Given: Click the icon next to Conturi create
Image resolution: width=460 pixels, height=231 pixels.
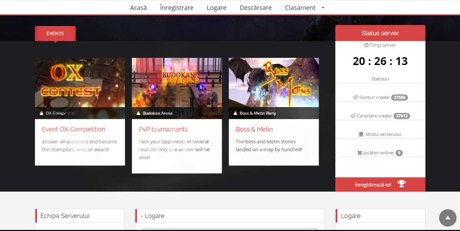Looking at the screenshot, I should pyautogui.click(x=355, y=97).
